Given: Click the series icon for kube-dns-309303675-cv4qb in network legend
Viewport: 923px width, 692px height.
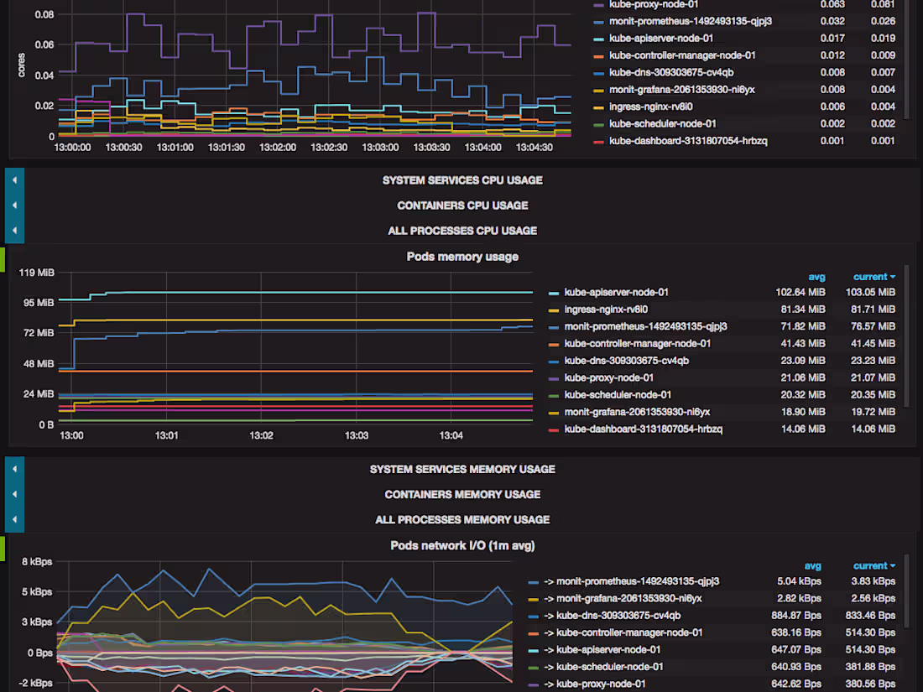Looking at the screenshot, I should coord(533,616).
